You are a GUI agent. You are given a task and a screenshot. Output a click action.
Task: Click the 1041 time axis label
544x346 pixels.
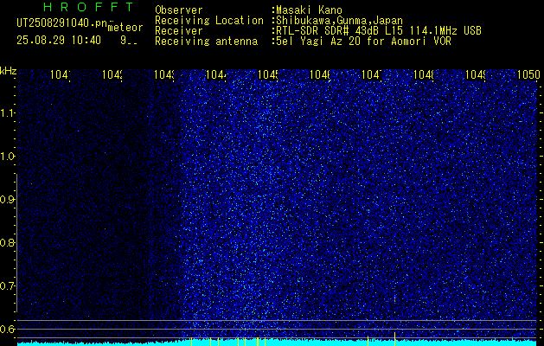coord(61,74)
